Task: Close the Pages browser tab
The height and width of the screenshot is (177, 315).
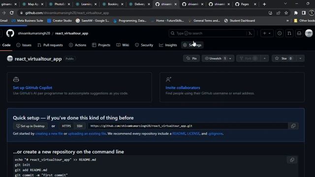Action: [255, 4]
